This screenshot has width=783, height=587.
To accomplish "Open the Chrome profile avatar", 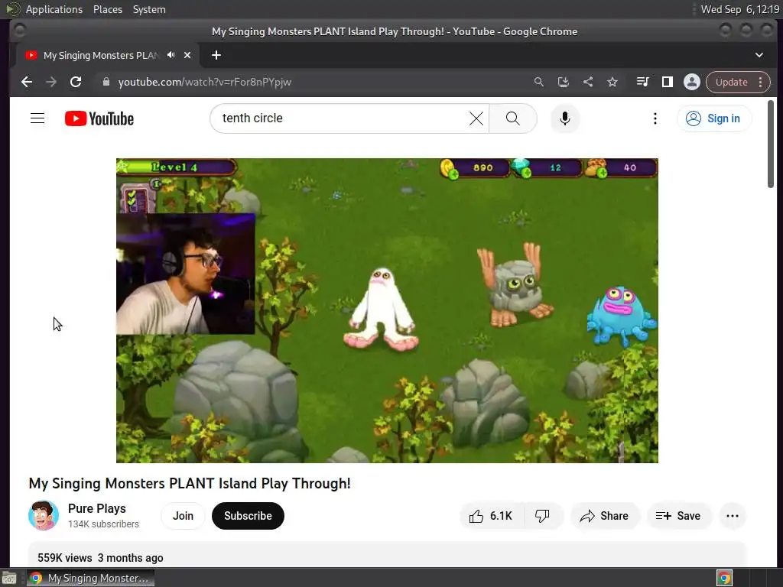I will coord(691,82).
